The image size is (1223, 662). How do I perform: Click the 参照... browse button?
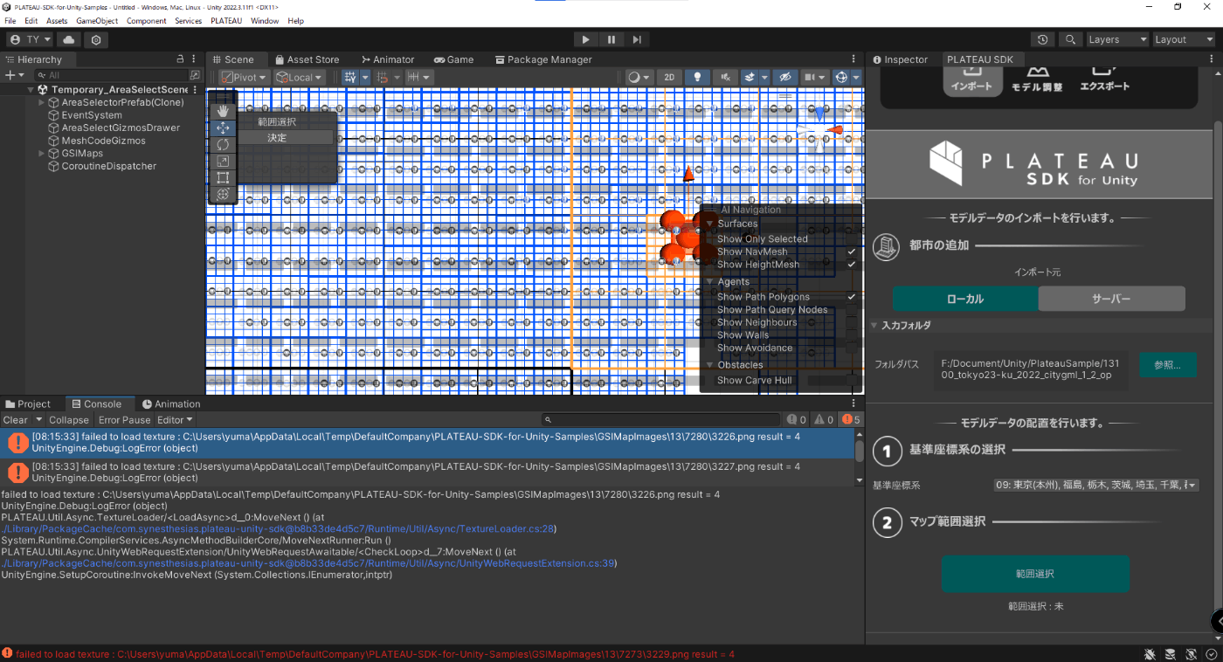pyautogui.click(x=1168, y=365)
